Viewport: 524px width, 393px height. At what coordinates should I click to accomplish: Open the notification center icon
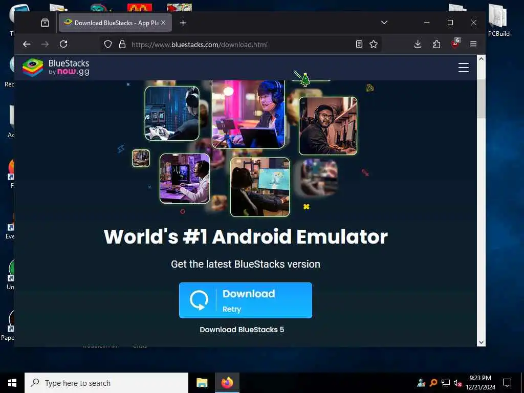(507, 383)
